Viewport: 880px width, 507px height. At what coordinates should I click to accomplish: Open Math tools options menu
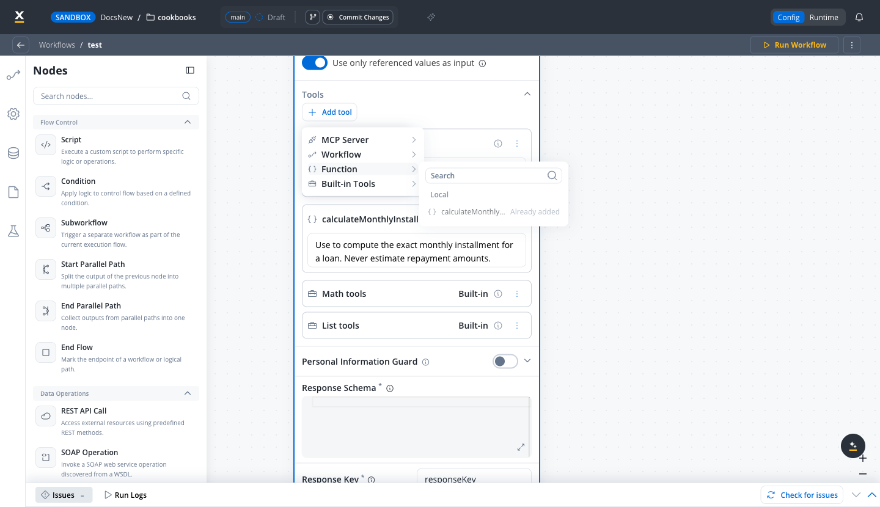pos(517,294)
